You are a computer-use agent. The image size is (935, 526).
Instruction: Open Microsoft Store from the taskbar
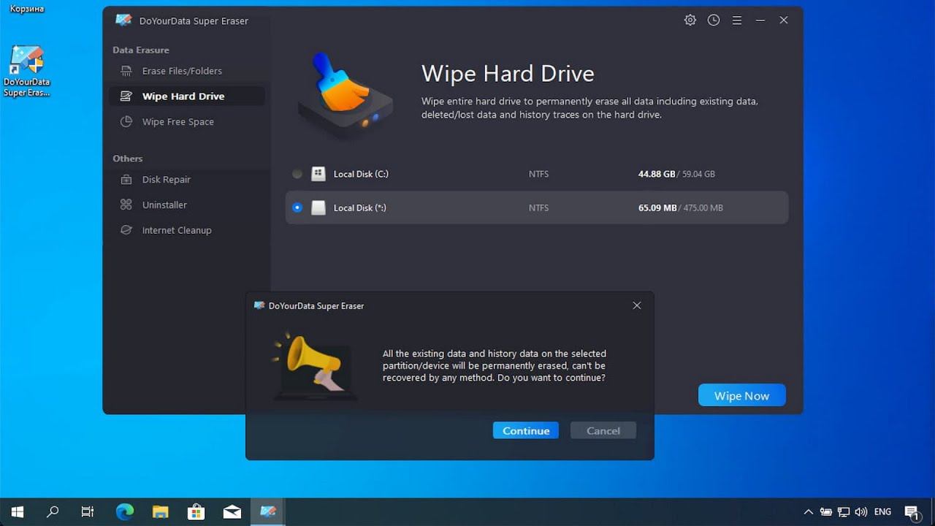(196, 512)
